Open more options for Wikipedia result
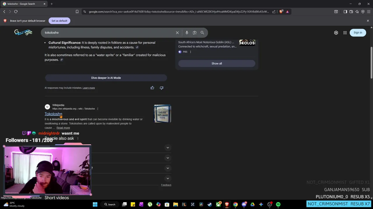Viewport: 373px width, 209px height. click(98, 109)
